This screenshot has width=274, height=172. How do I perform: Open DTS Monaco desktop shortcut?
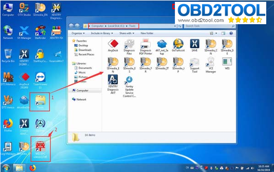[8, 79]
